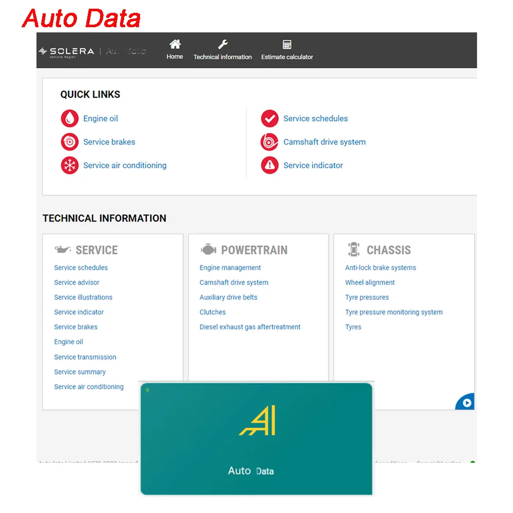Click the blue play button icon

pos(466,403)
